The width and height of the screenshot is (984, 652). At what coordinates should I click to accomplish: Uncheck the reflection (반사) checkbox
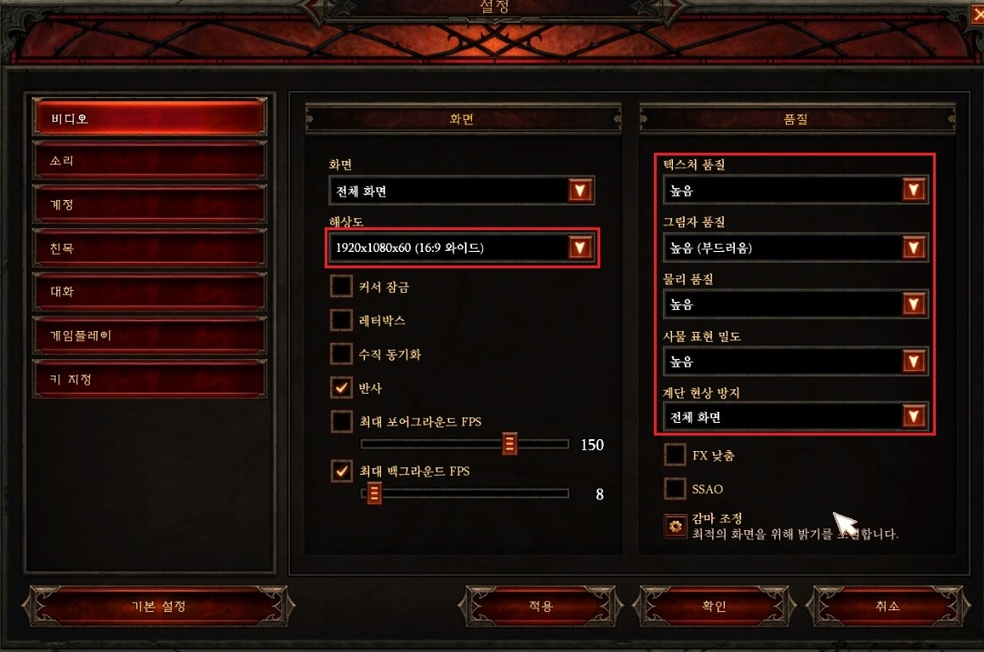341,387
